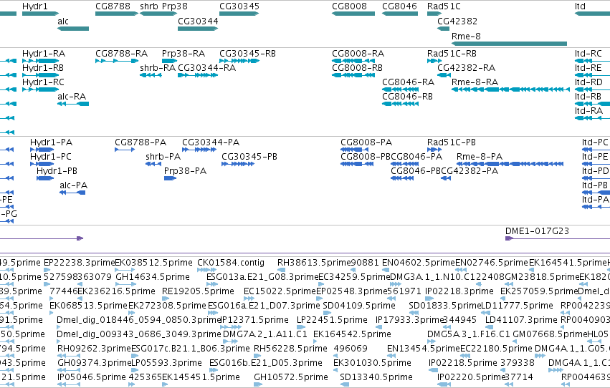Click the CG30344 gene bar

pyautogui.click(x=198, y=29)
